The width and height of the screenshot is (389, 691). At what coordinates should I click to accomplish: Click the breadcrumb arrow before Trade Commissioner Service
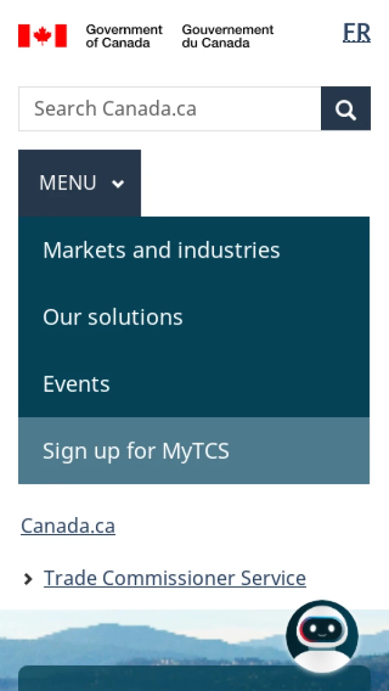pos(28,579)
